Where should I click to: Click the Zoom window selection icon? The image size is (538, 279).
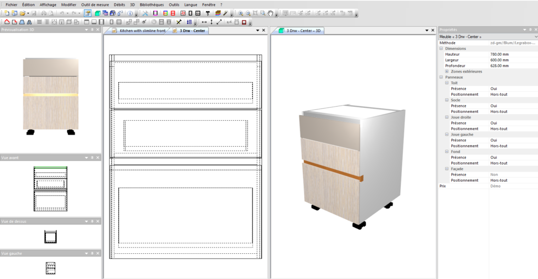tap(263, 13)
